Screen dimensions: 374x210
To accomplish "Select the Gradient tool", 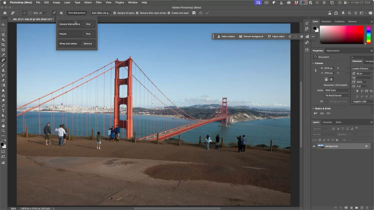I will pyautogui.click(x=3, y=85).
